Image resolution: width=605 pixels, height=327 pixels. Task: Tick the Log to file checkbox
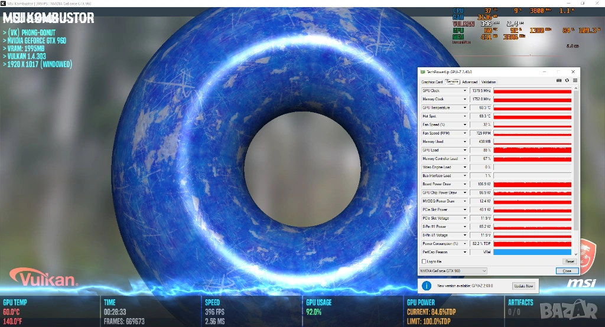[424, 261]
